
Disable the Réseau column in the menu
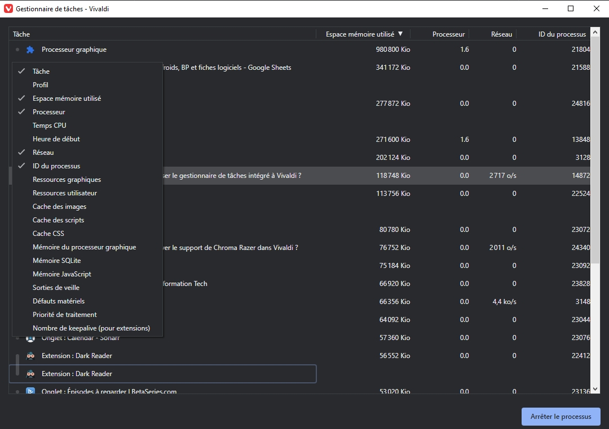[x=87, y=153]
